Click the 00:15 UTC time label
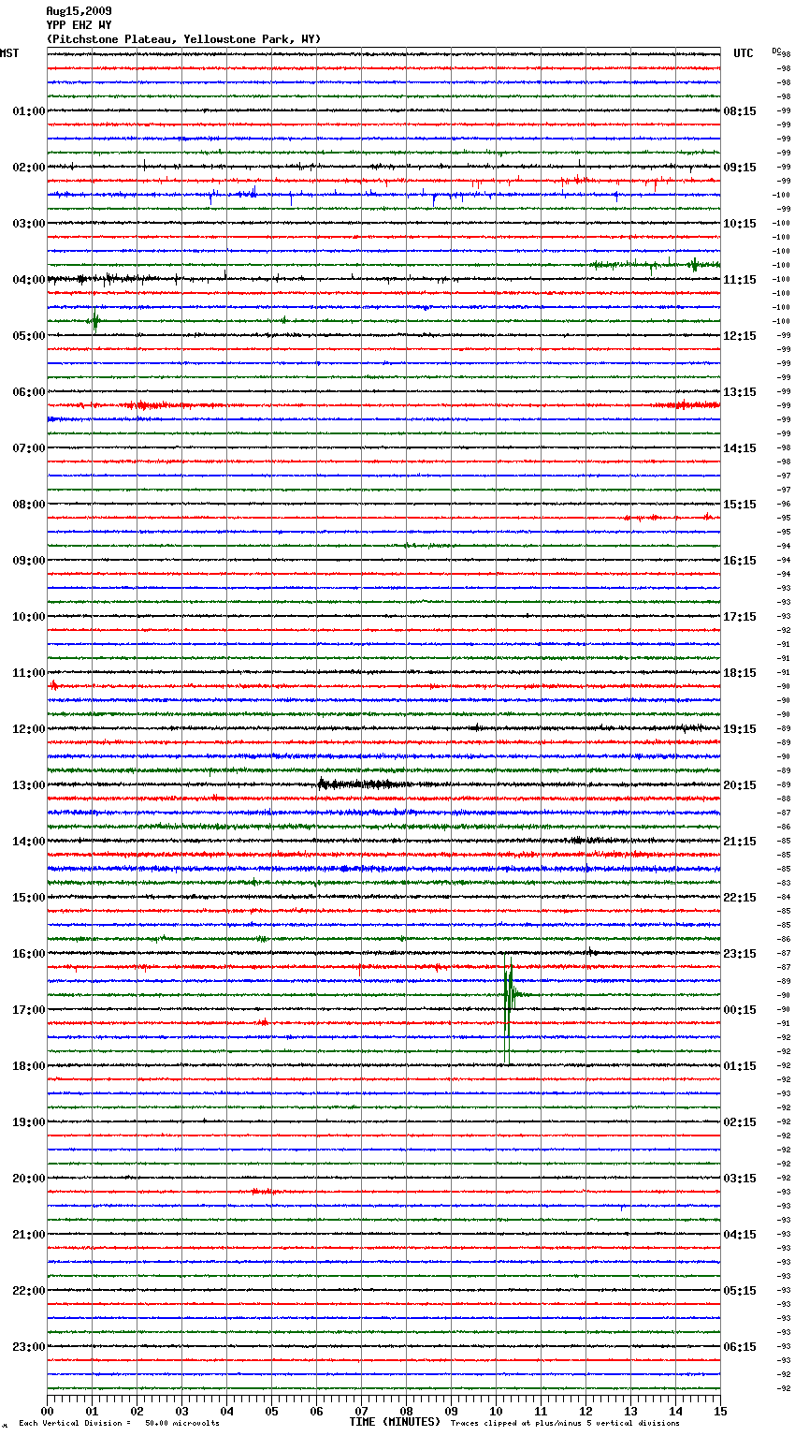 tap(740, 1010)
